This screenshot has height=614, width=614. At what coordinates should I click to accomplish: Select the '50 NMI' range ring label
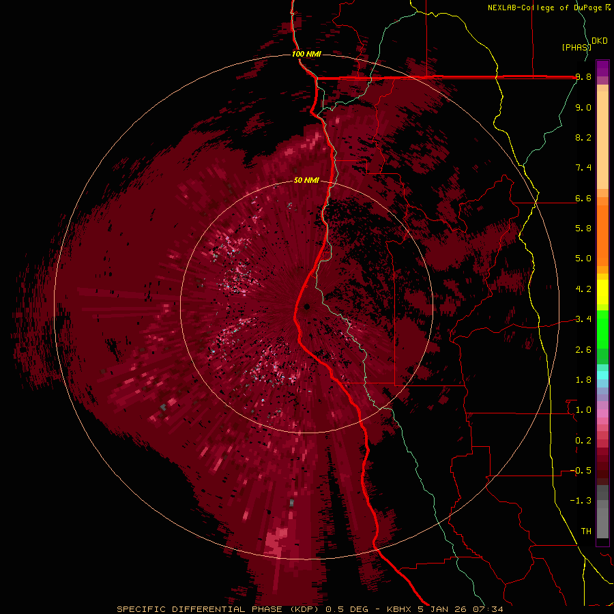pyautogui.click(x=306, y=180)
